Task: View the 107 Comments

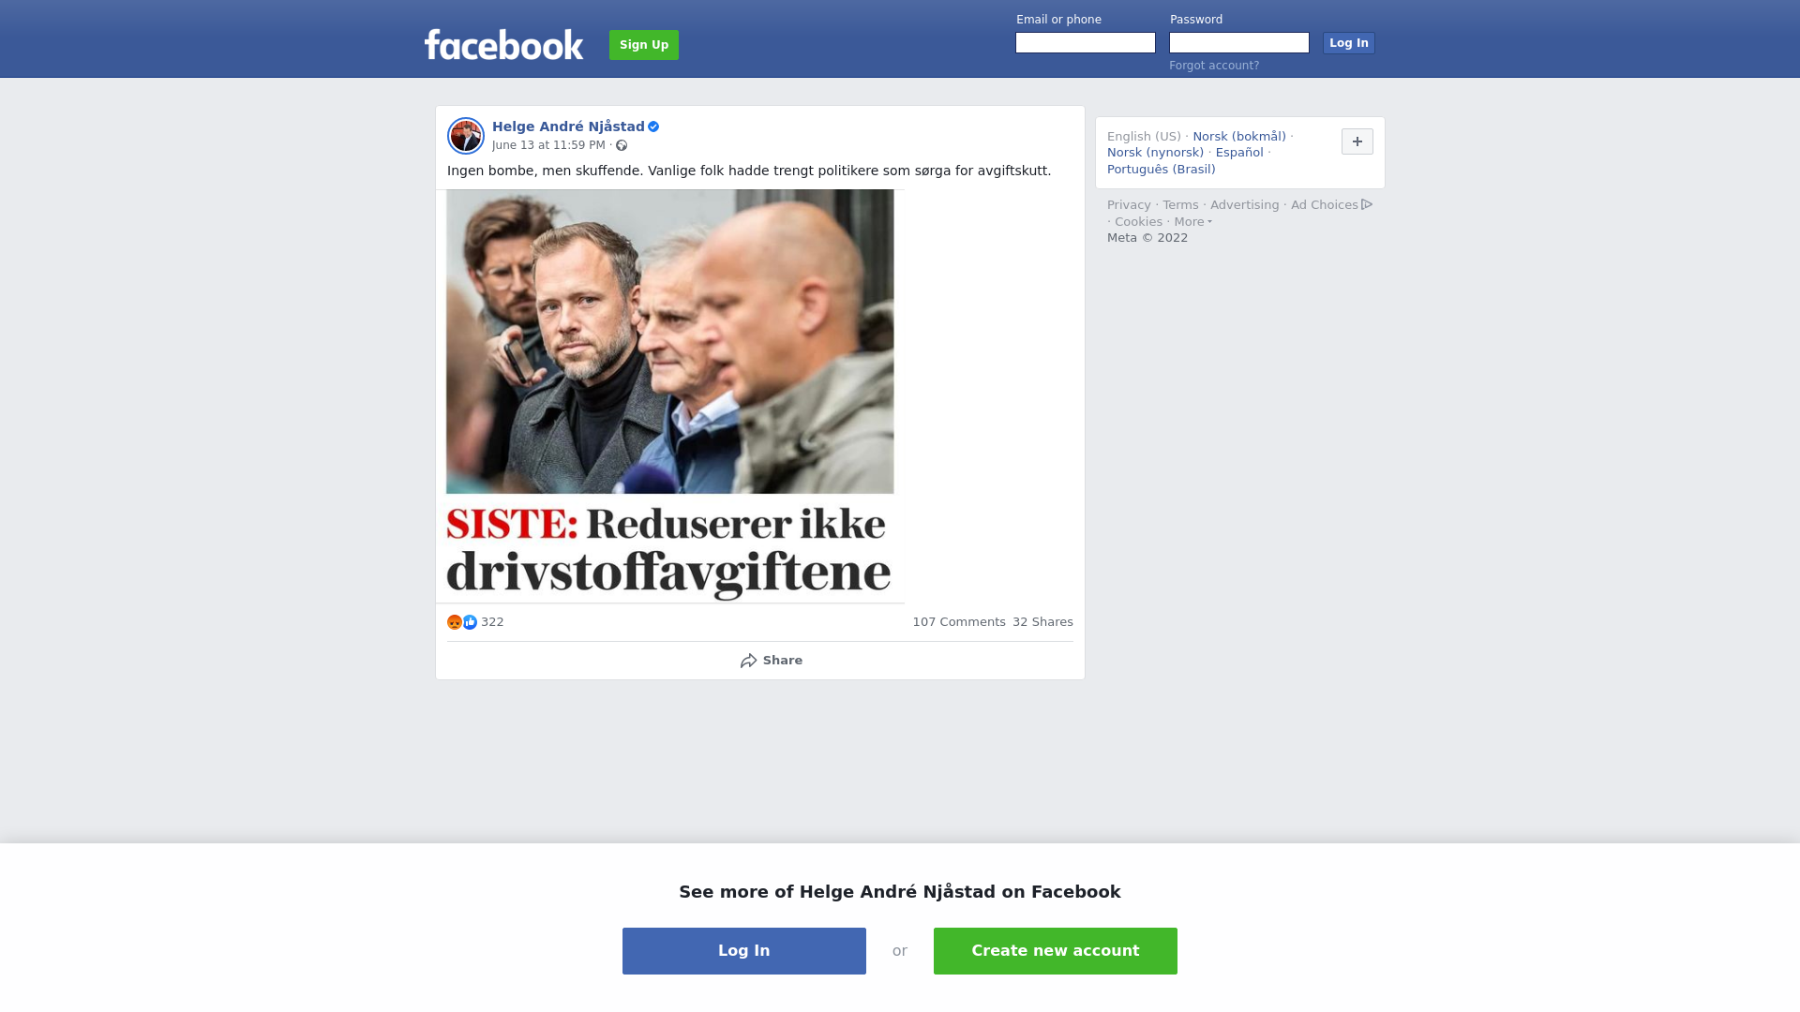Action: [x=959, y=622]
